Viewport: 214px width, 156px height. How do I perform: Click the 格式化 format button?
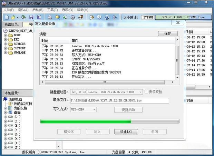(69, 132)
